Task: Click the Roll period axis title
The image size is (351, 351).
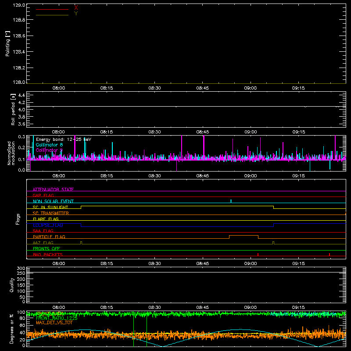Action: 13,109
